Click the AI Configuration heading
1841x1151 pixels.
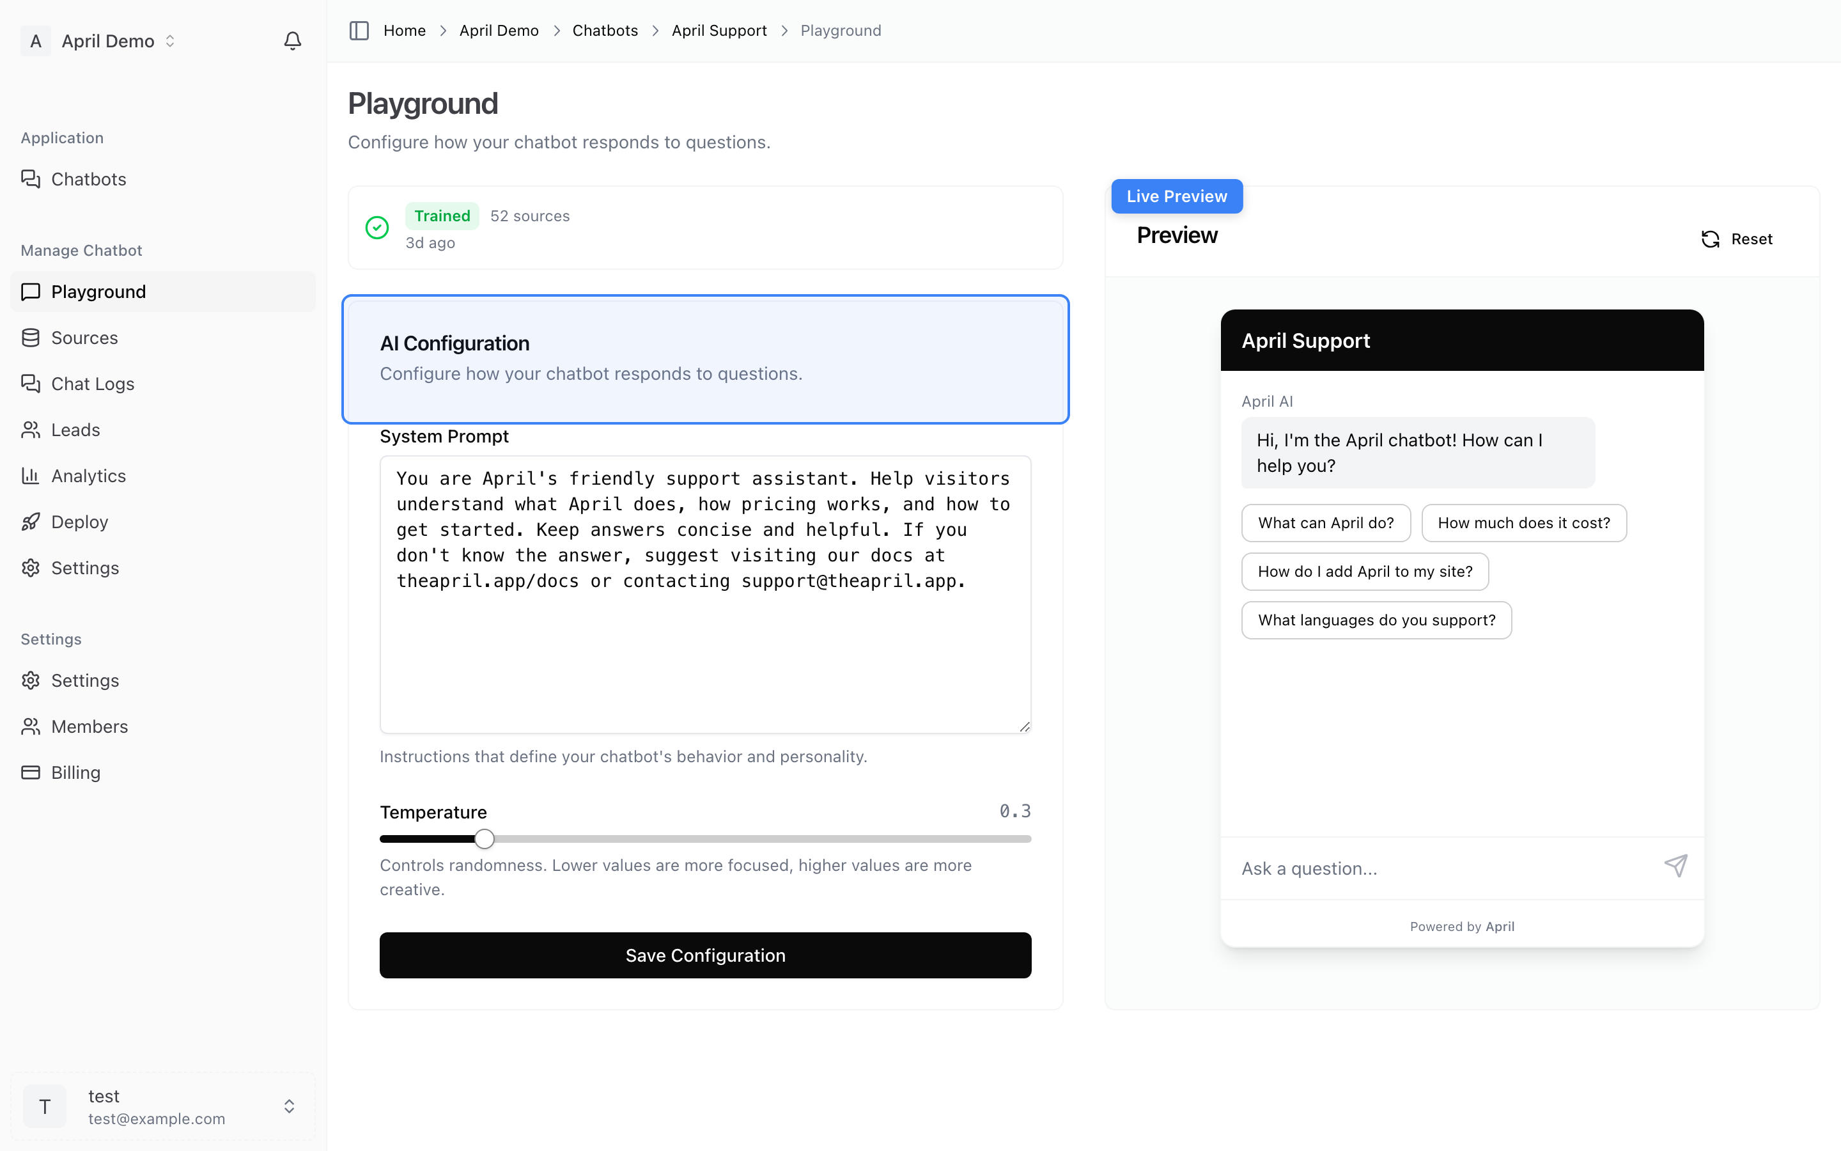click(454, 343)
